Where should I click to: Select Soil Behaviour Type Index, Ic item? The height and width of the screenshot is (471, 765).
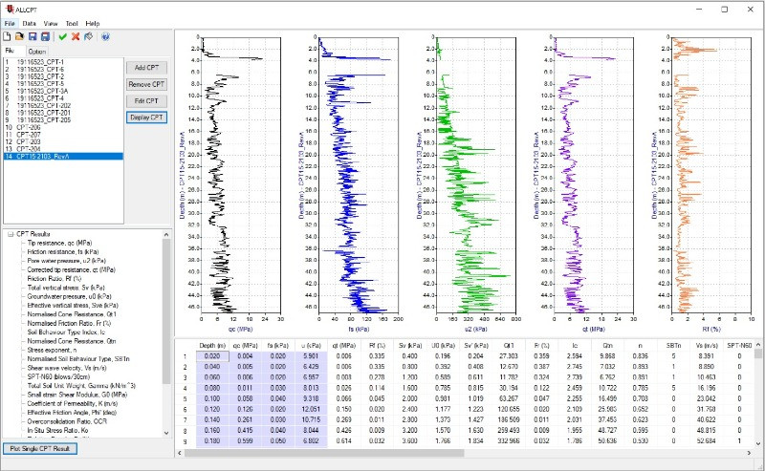[x=66, y=332]
